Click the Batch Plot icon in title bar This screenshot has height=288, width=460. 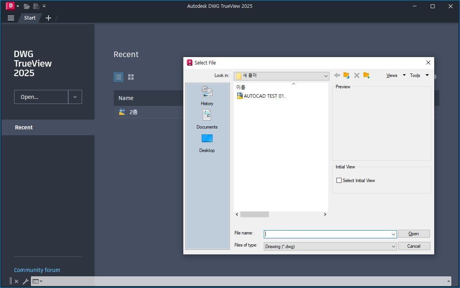(36, 6)
